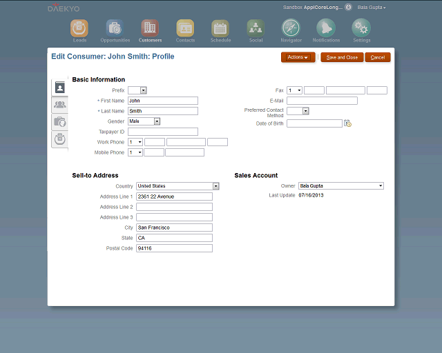The height and width of the screenshot is (353, 442).
Task: Click the Last Name field
Action: tap(163, 111)
